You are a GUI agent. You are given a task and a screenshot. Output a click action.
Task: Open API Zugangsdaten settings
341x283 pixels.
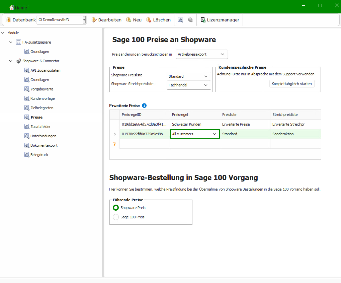(x=46, y=70)
